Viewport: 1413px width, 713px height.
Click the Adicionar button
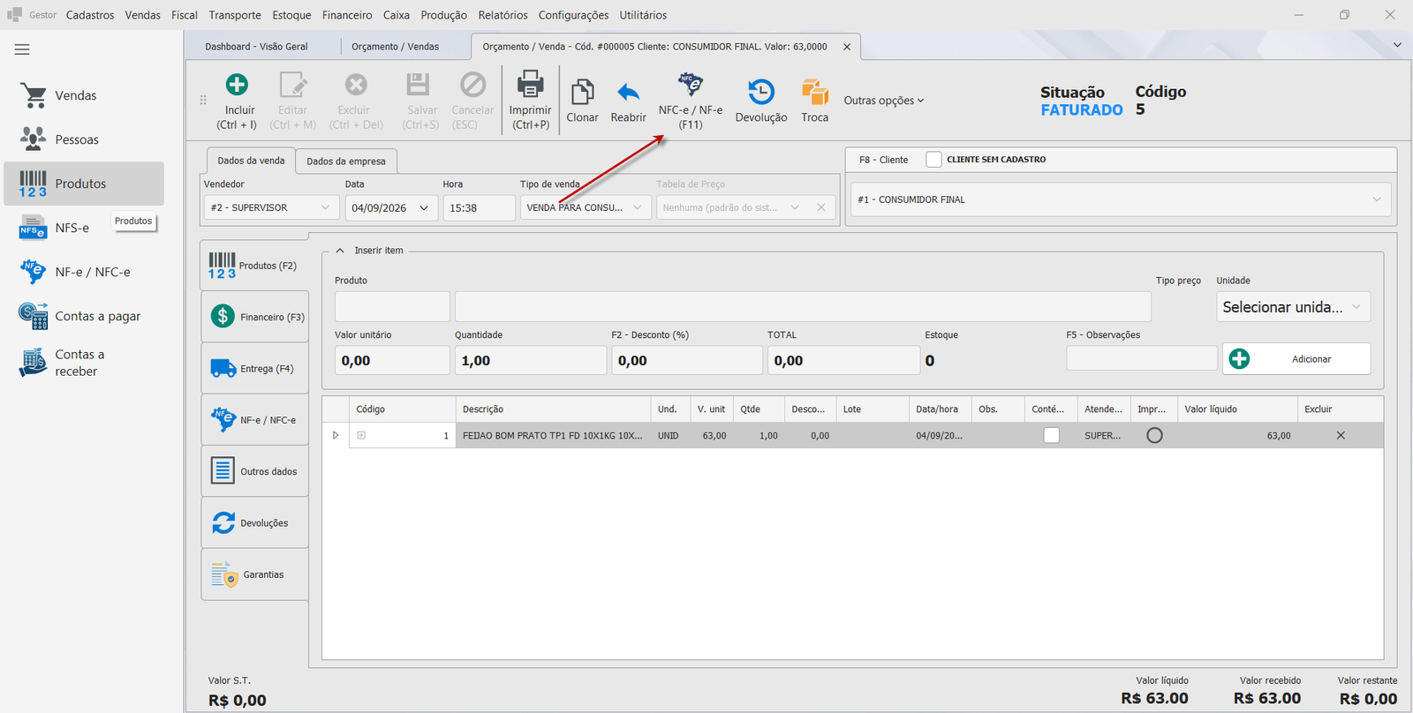point(1296,359)
